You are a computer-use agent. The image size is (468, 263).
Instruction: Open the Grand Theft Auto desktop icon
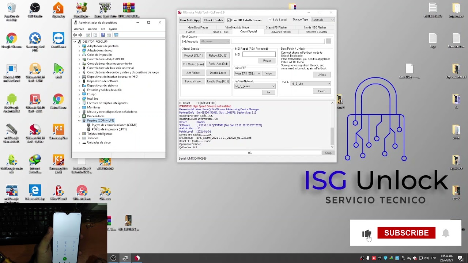coord(105,10)
